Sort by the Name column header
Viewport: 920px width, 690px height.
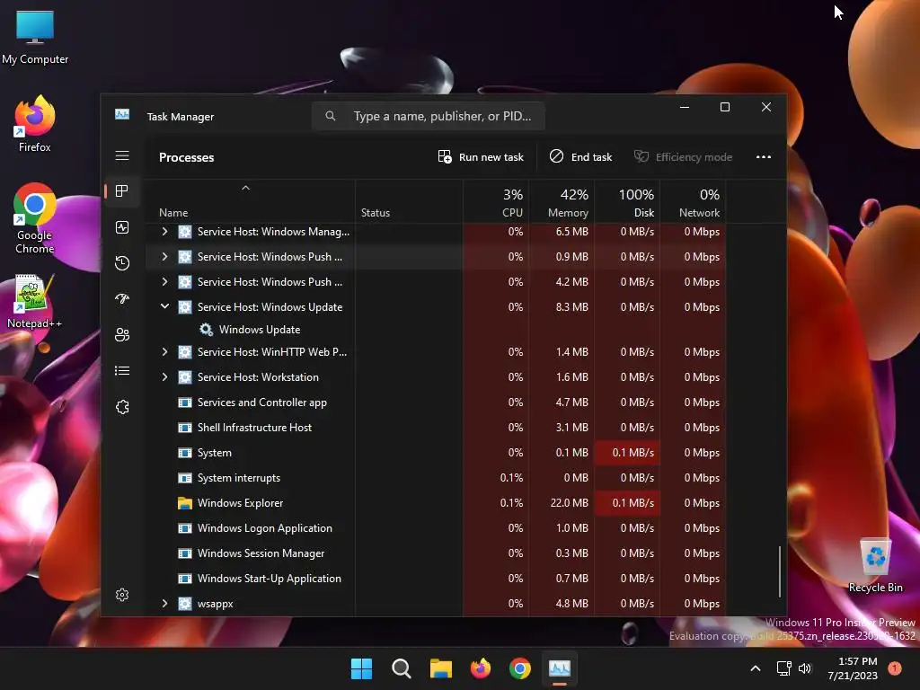[250, 202]
